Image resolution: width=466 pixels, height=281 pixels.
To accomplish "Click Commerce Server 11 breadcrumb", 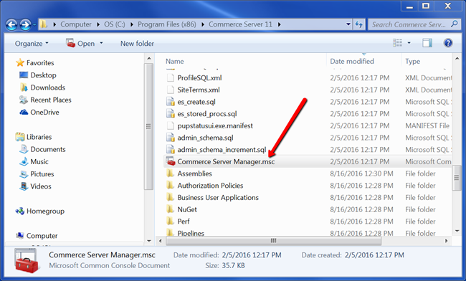I will 240,24.
